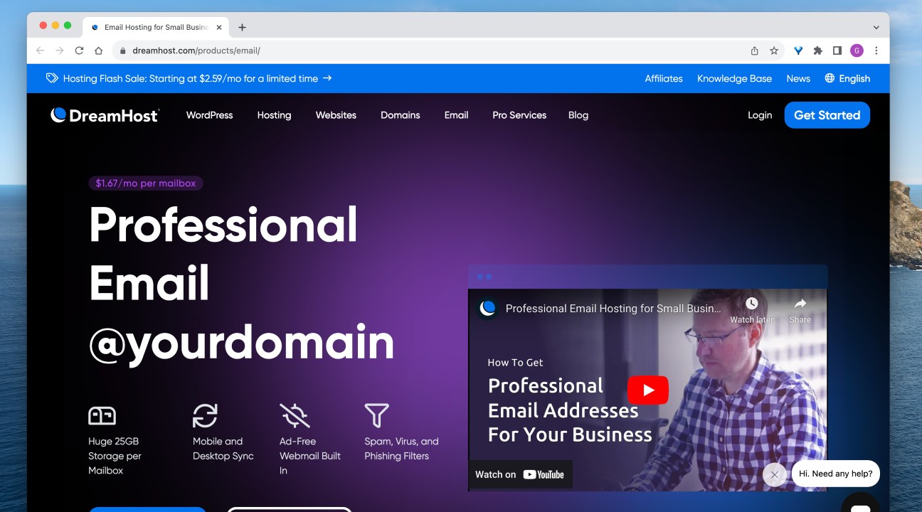Screen dimensions: 922x512
Task: Open a new browser tab with the plus button
Action: point(242,26)
